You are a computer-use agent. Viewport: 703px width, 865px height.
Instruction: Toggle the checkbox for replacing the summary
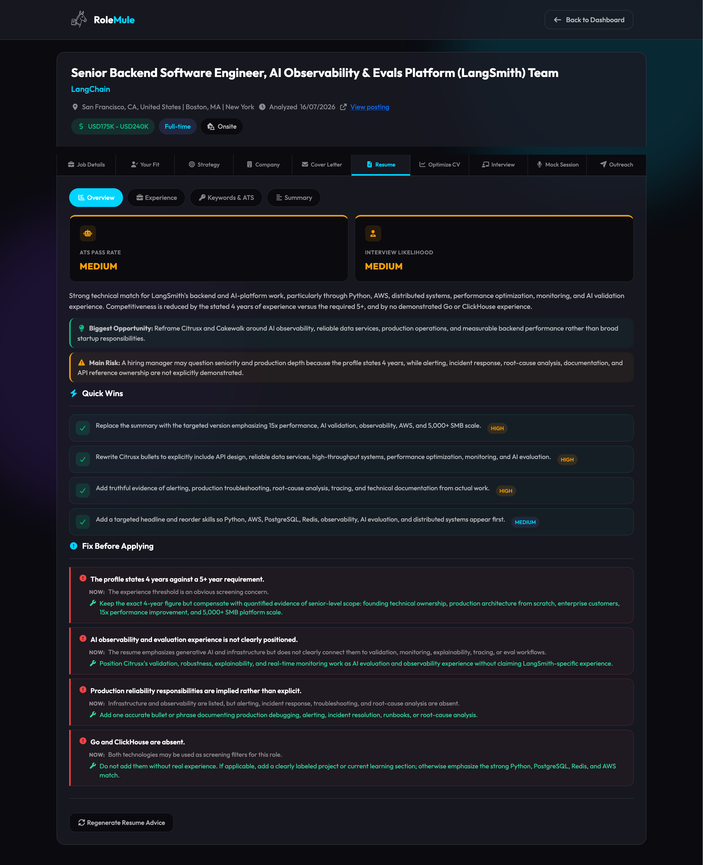[x=83, y=428]
